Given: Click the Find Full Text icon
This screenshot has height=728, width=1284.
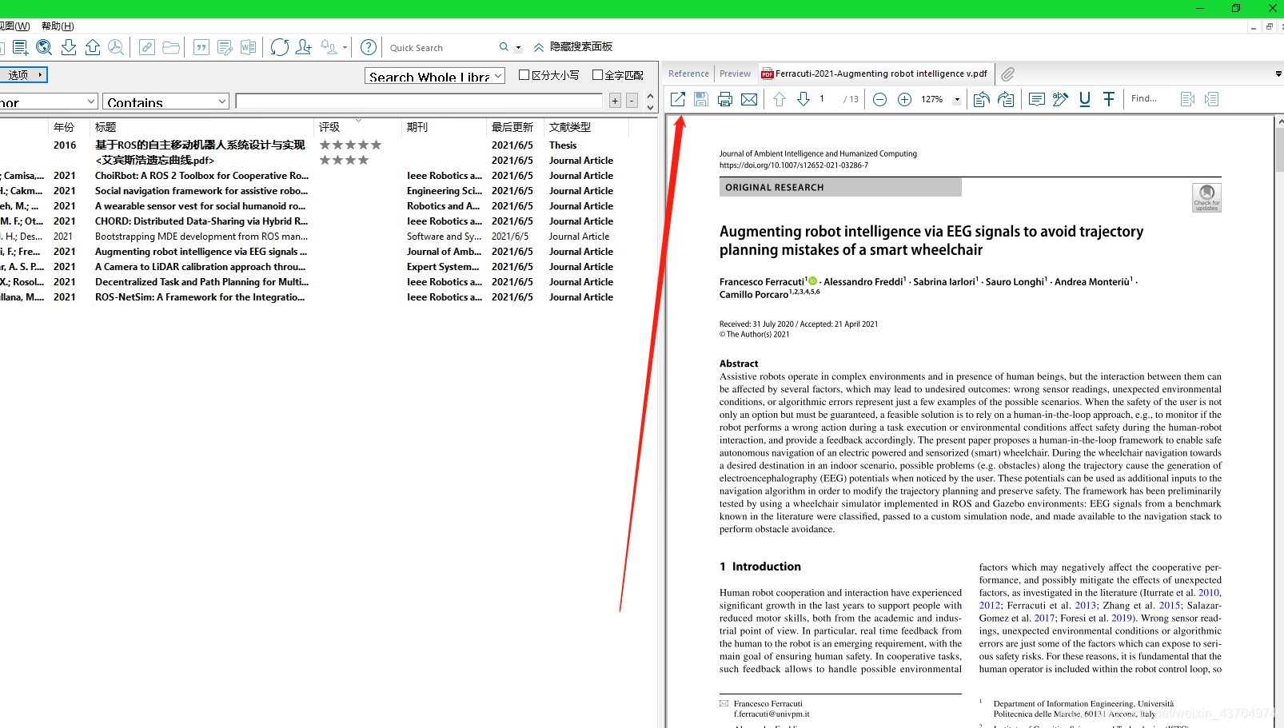Looking at the screenshot, I should pos(117,47).
